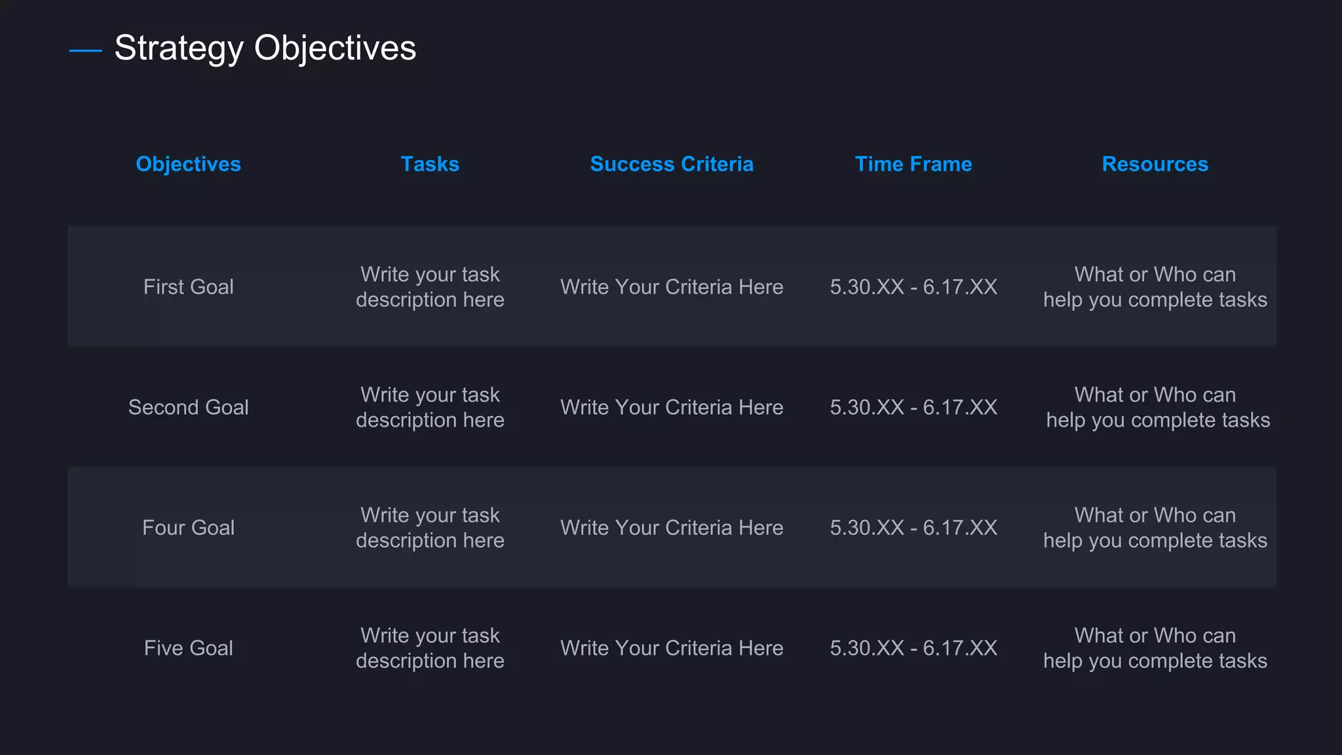Select resources text in Four Goal row
Image resolution: width=1342 pixels, height=755 pixels.
click(x=1155, y=528)
